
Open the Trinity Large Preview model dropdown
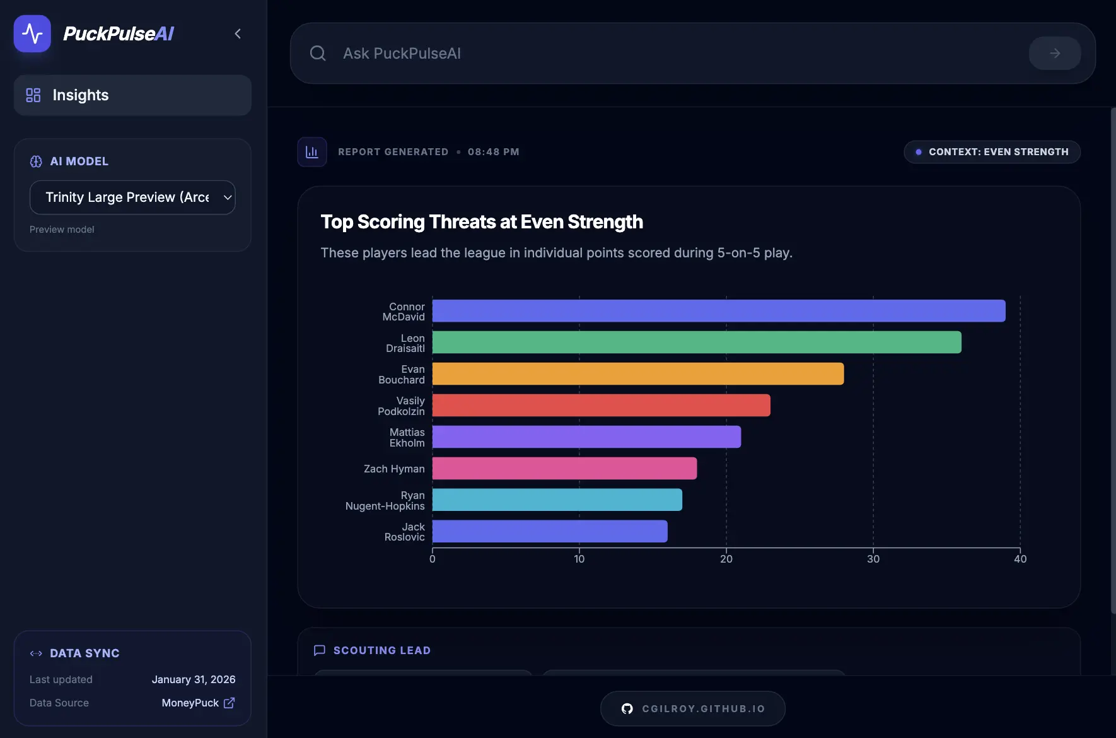(x=132, y=197)
